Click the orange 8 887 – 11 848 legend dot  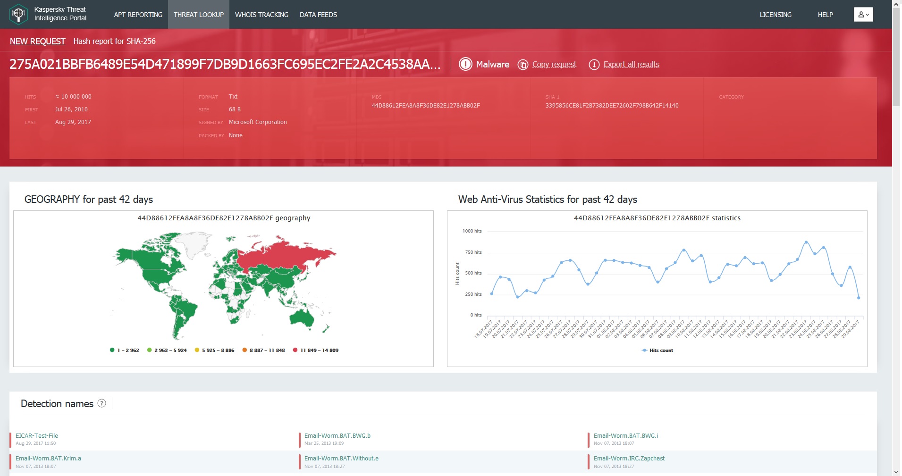click(244, 350)
